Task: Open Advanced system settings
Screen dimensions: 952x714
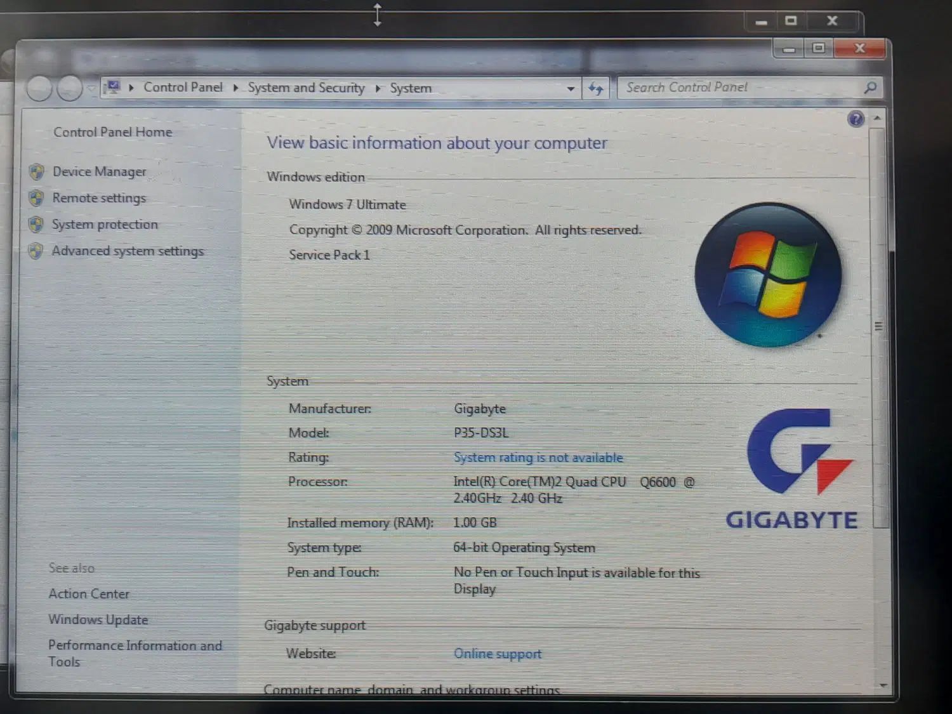Action: [128, 251]
